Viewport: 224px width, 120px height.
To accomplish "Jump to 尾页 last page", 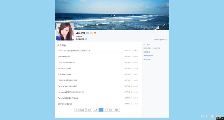I will point(117,110).
